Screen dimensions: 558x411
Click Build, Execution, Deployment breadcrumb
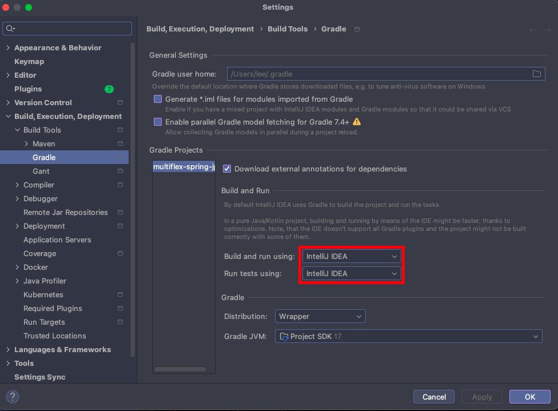tap(200, 29)
